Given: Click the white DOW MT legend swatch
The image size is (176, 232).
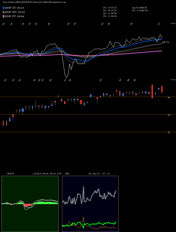Looking at the screenshot, I should pos(4,12).
